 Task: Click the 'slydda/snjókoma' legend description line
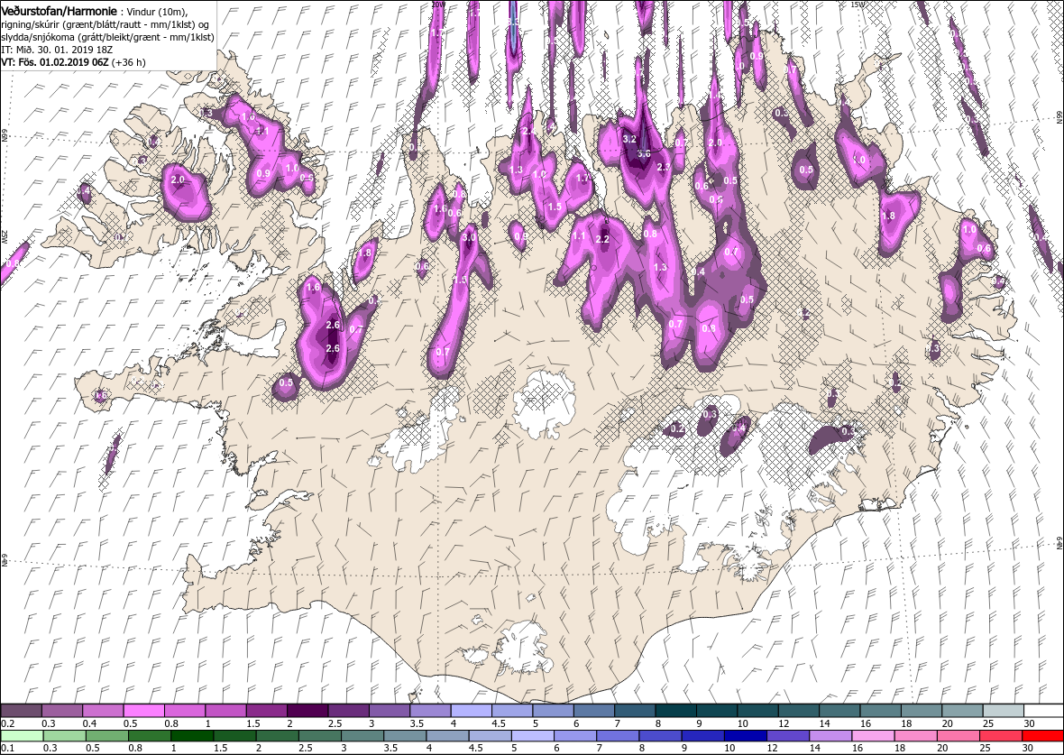[x=107, y=37]
